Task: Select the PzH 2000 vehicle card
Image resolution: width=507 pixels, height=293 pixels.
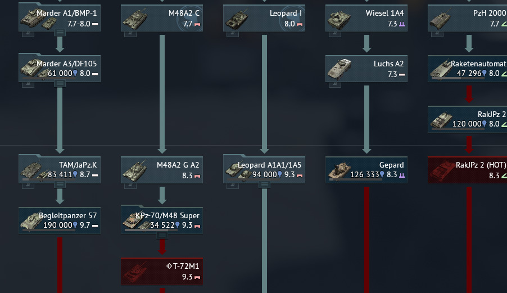Action: coord(467,18)
